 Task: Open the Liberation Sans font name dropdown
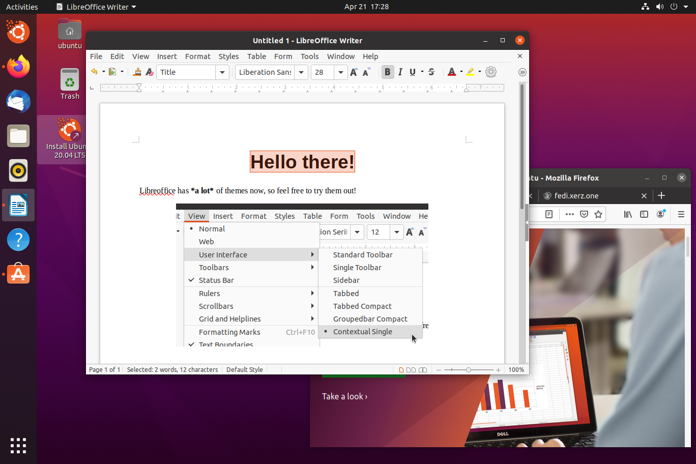(301, 72)
